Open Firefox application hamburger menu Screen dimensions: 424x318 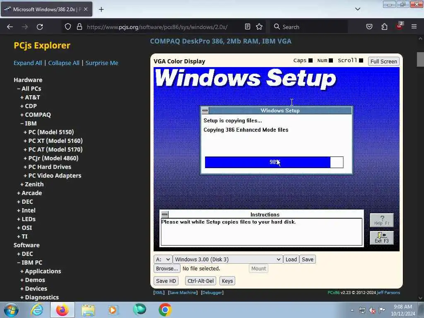tap(414, 26)
